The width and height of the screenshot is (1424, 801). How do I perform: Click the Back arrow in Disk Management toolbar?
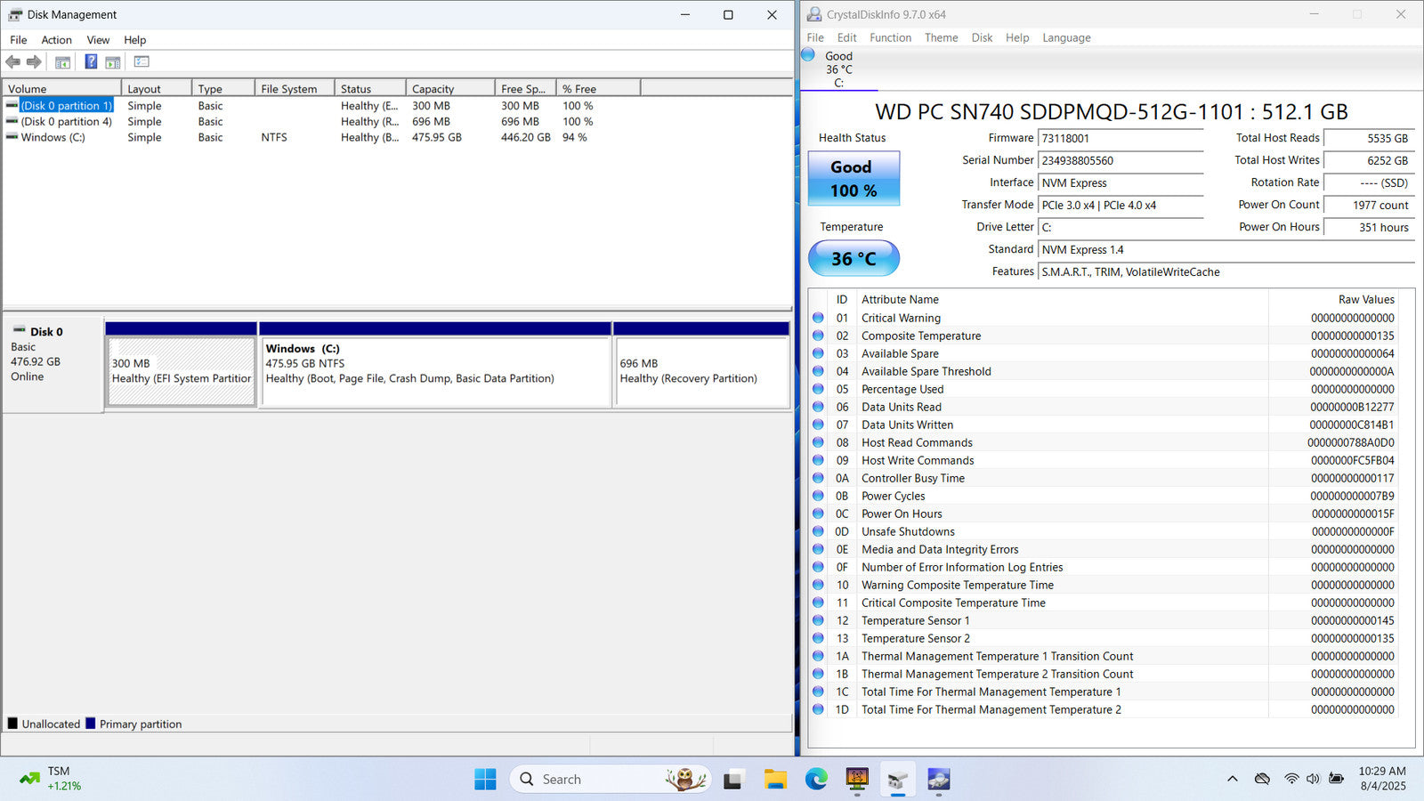coord(13,62)
